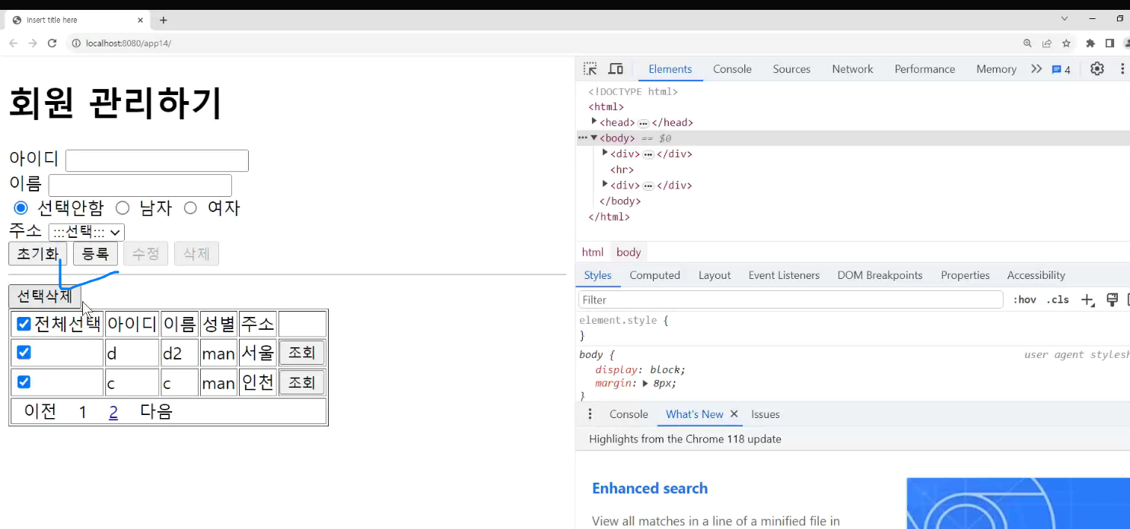Image resolution: width=1130 pixels, height=529 pixels.
Task: Open the 주소 select dropdown
Action: point(86,232)
